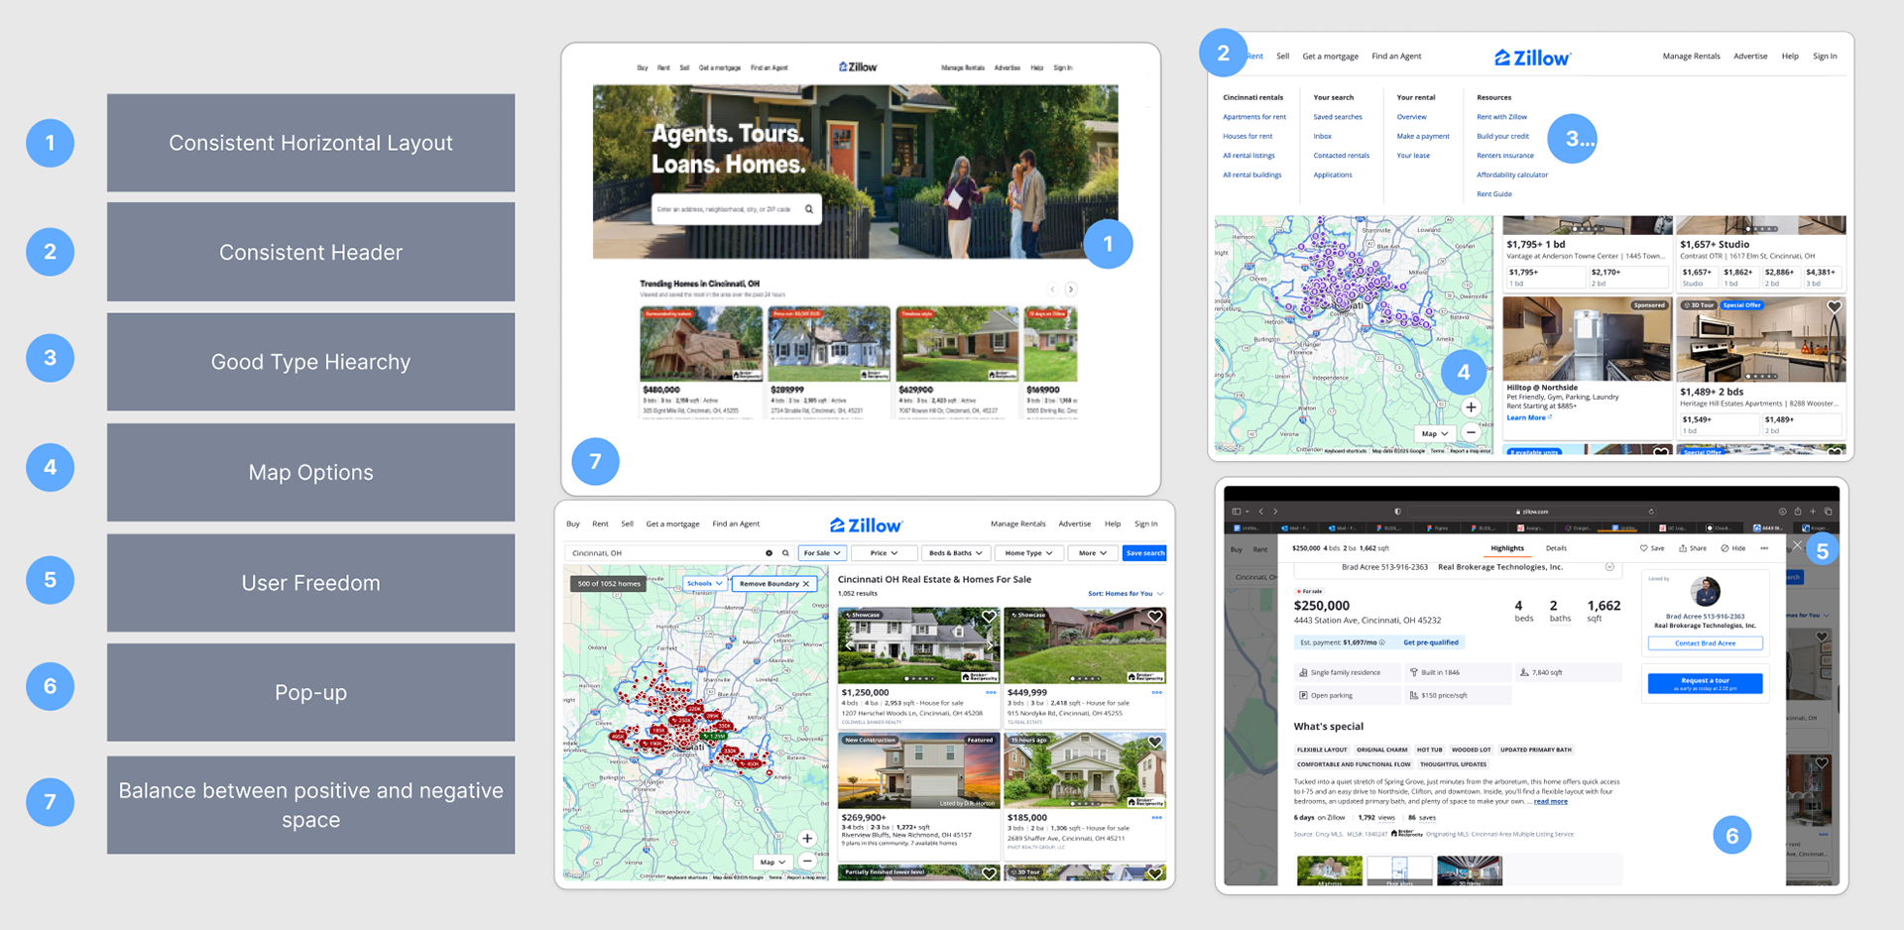Favorite the $1,250,000 listing with the heart

[x=989, y=617]
